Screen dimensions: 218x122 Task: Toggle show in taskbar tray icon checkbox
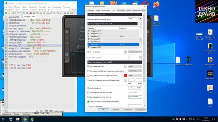tap(88, 76)
